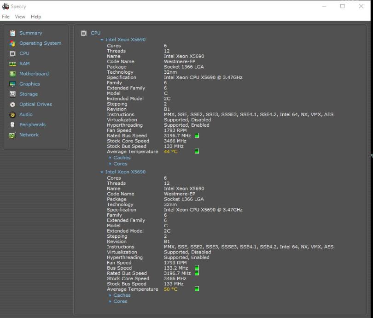Click second processor's '3466 MHz' stock core speed

pyautogui.click(x=175, y=278)
